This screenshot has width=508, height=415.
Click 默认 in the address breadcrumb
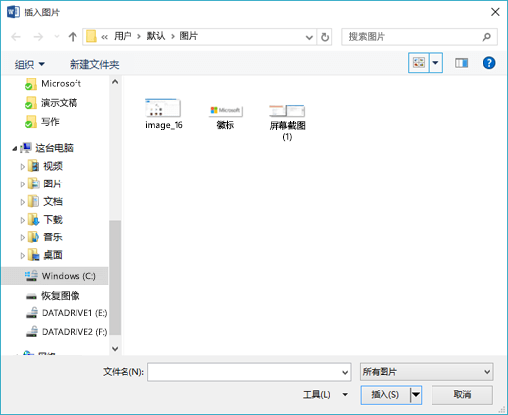156,36
